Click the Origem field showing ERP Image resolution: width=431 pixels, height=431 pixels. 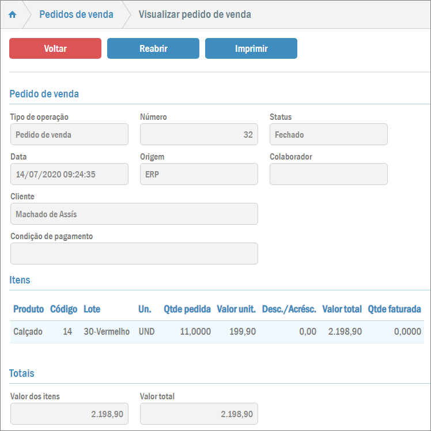click(199, 174)
